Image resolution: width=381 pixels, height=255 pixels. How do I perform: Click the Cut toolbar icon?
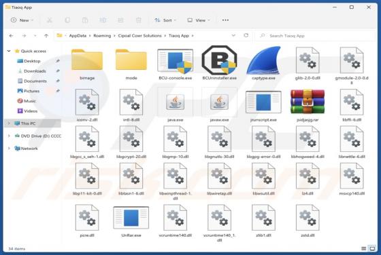(x=49, y=20)
